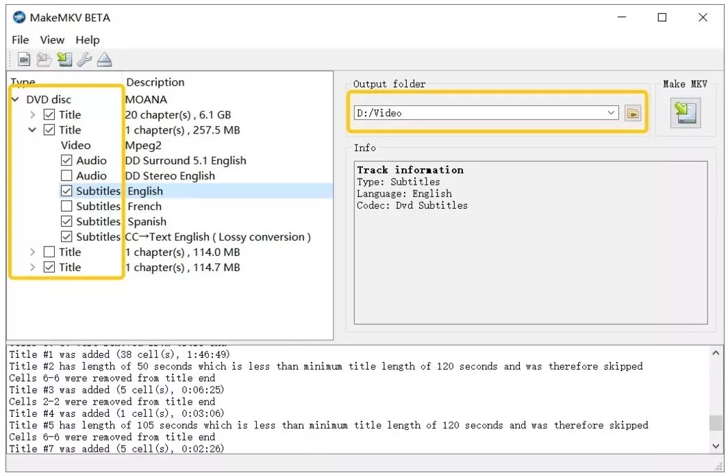Open the File menu
The height and width of the screenshot is (475, 728).
[x=21, y=40]
